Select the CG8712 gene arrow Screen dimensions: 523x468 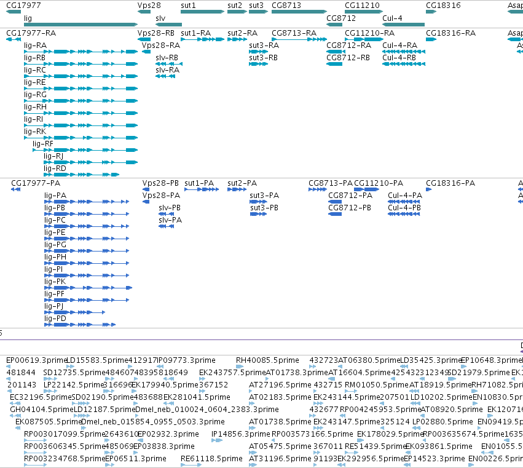pyautogui.click(x=334, y=25)
